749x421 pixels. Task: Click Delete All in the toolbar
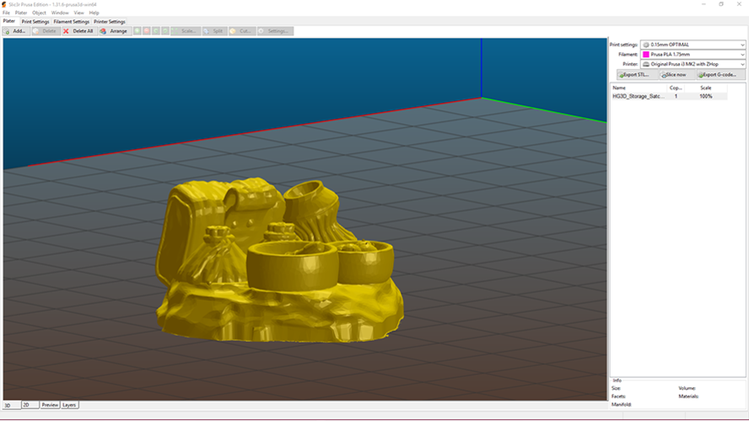[78, 31]
